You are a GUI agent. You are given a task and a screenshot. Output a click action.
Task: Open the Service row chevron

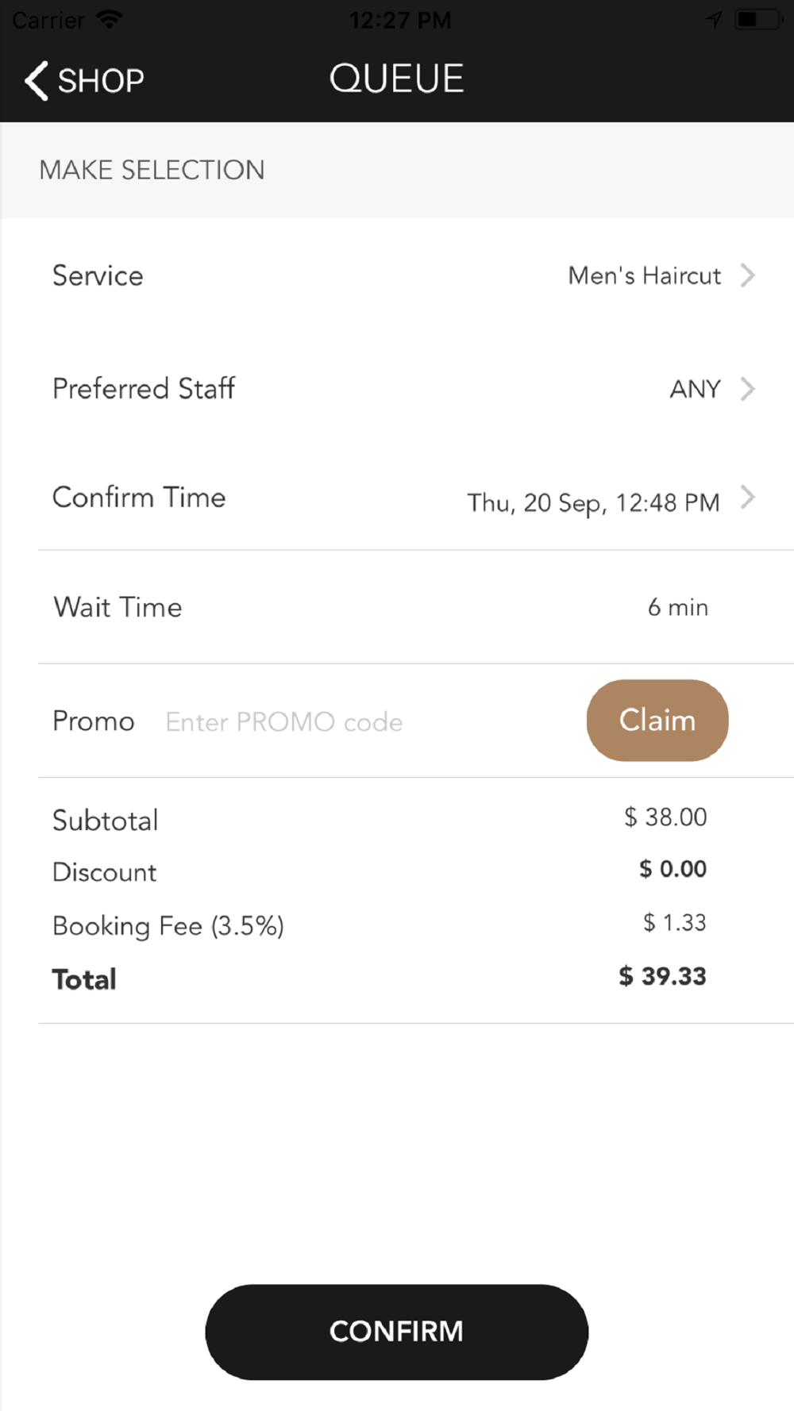point(747,275)
